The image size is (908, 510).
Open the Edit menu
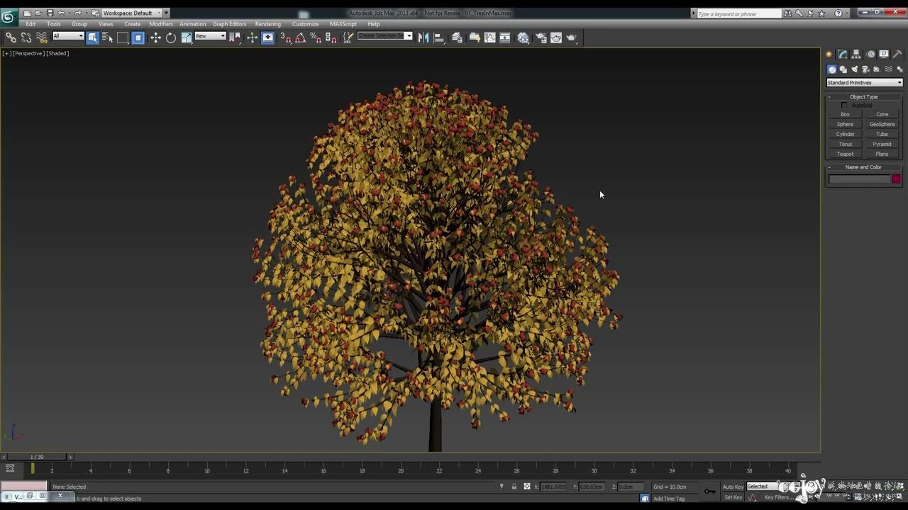coord(31,24)
